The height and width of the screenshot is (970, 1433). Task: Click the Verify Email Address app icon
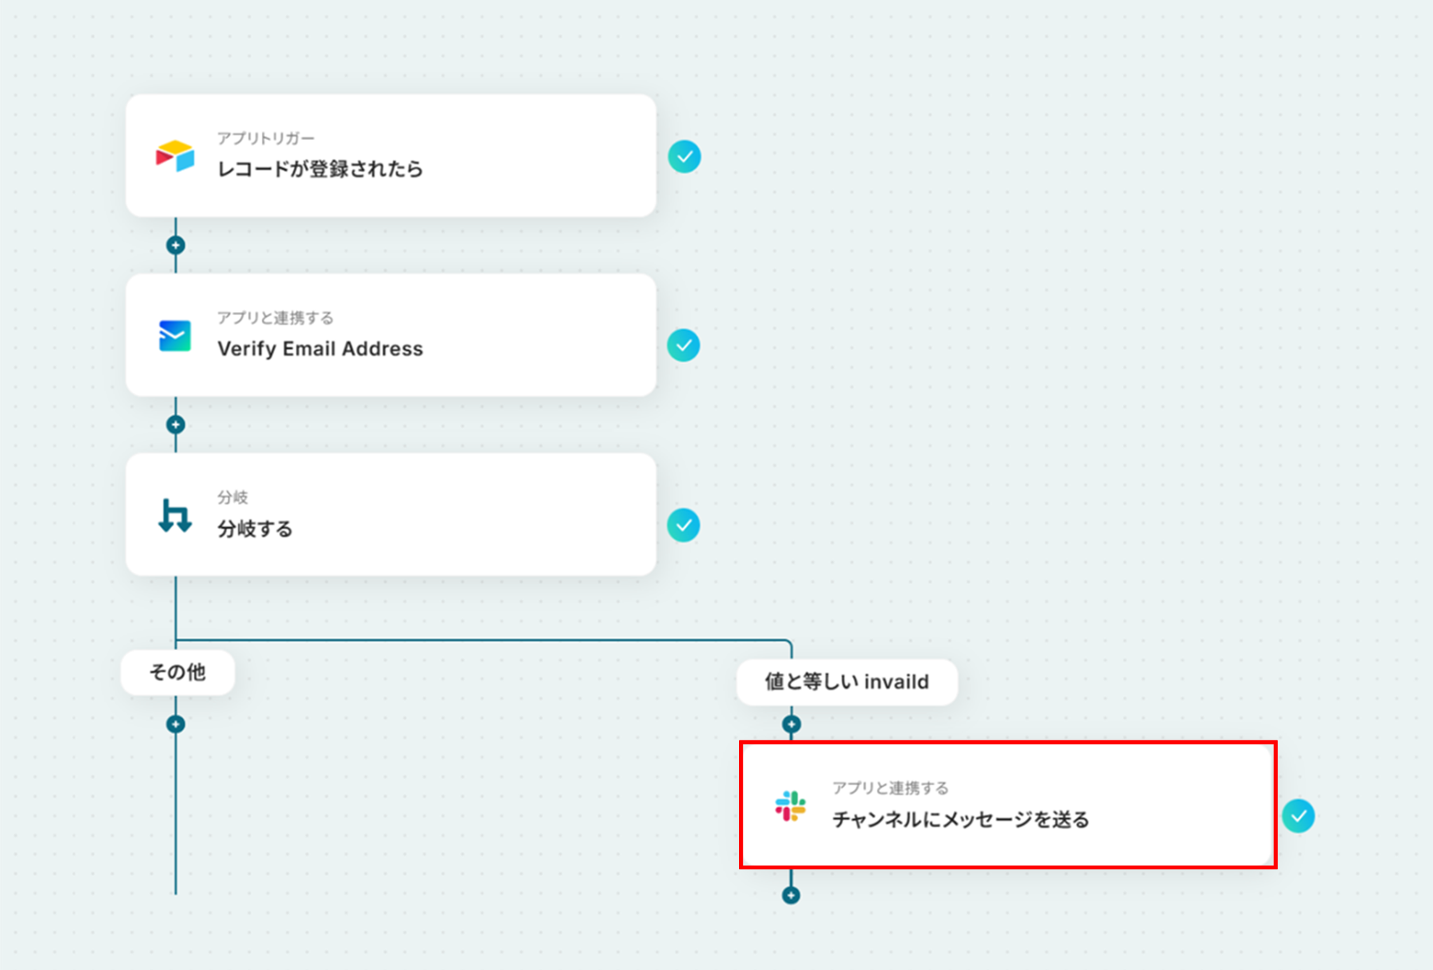(175, 336)
